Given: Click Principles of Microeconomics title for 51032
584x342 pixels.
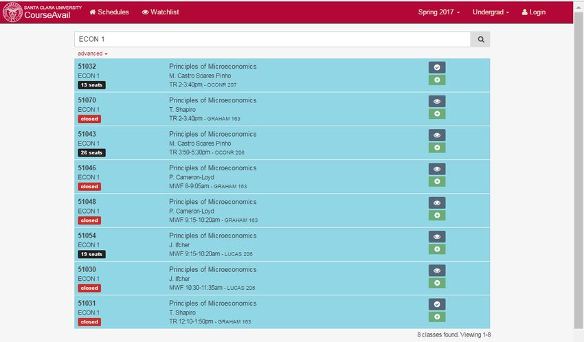Looking at the screenshot, I should (x=213, y=66).
